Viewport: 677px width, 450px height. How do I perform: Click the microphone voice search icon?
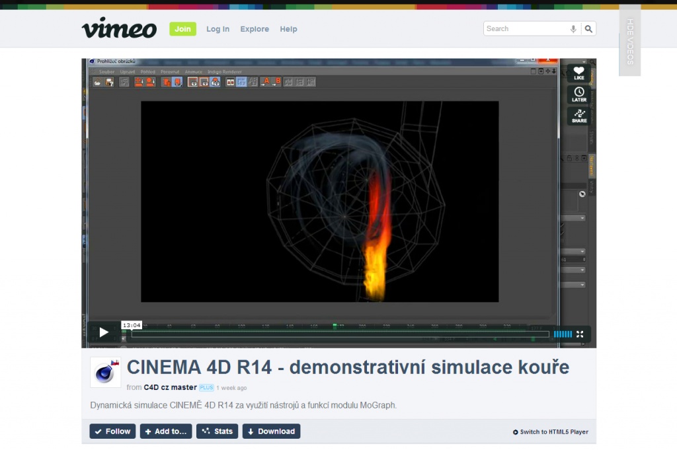573,29
